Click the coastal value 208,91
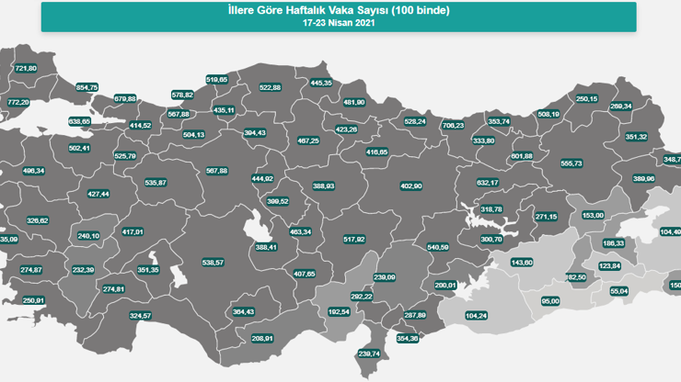The width and height of the screenshot is (681, 382). click(262, 339)
